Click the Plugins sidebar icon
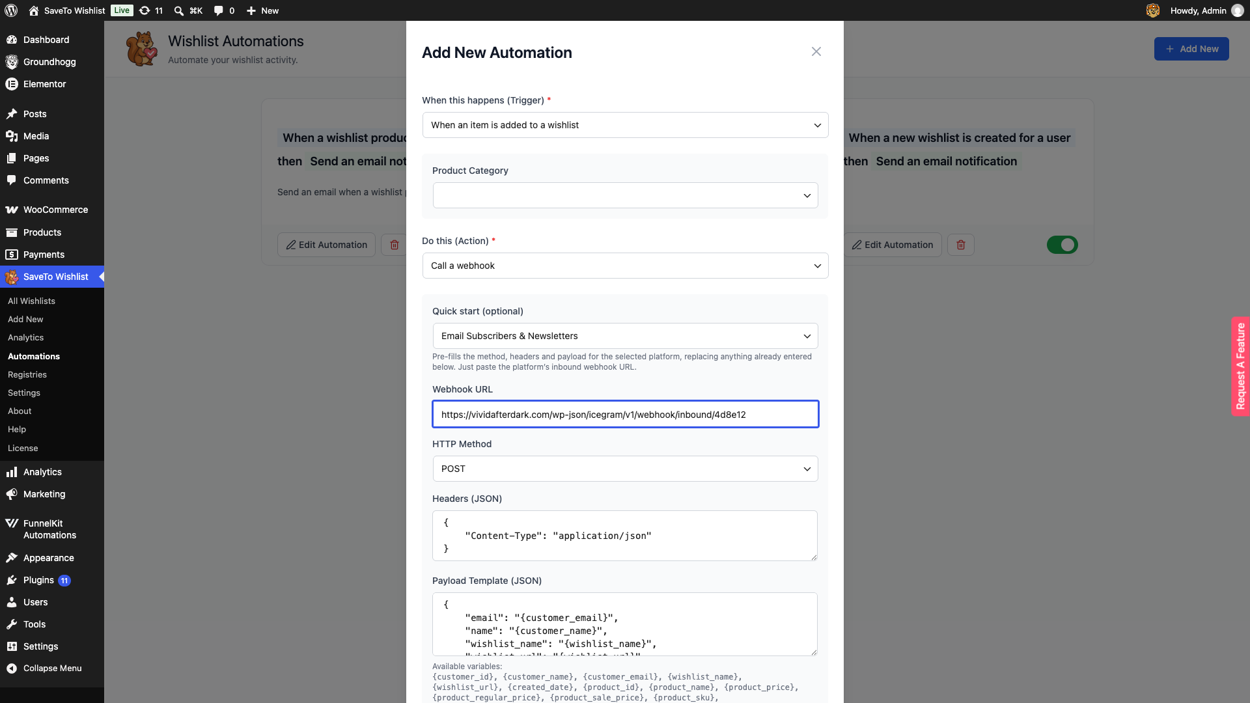 12,580
